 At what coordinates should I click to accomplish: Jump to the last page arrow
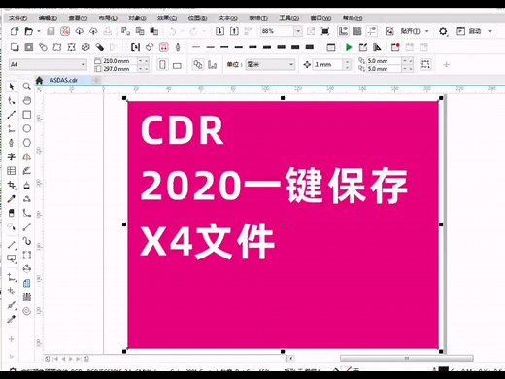coord(78,359)
